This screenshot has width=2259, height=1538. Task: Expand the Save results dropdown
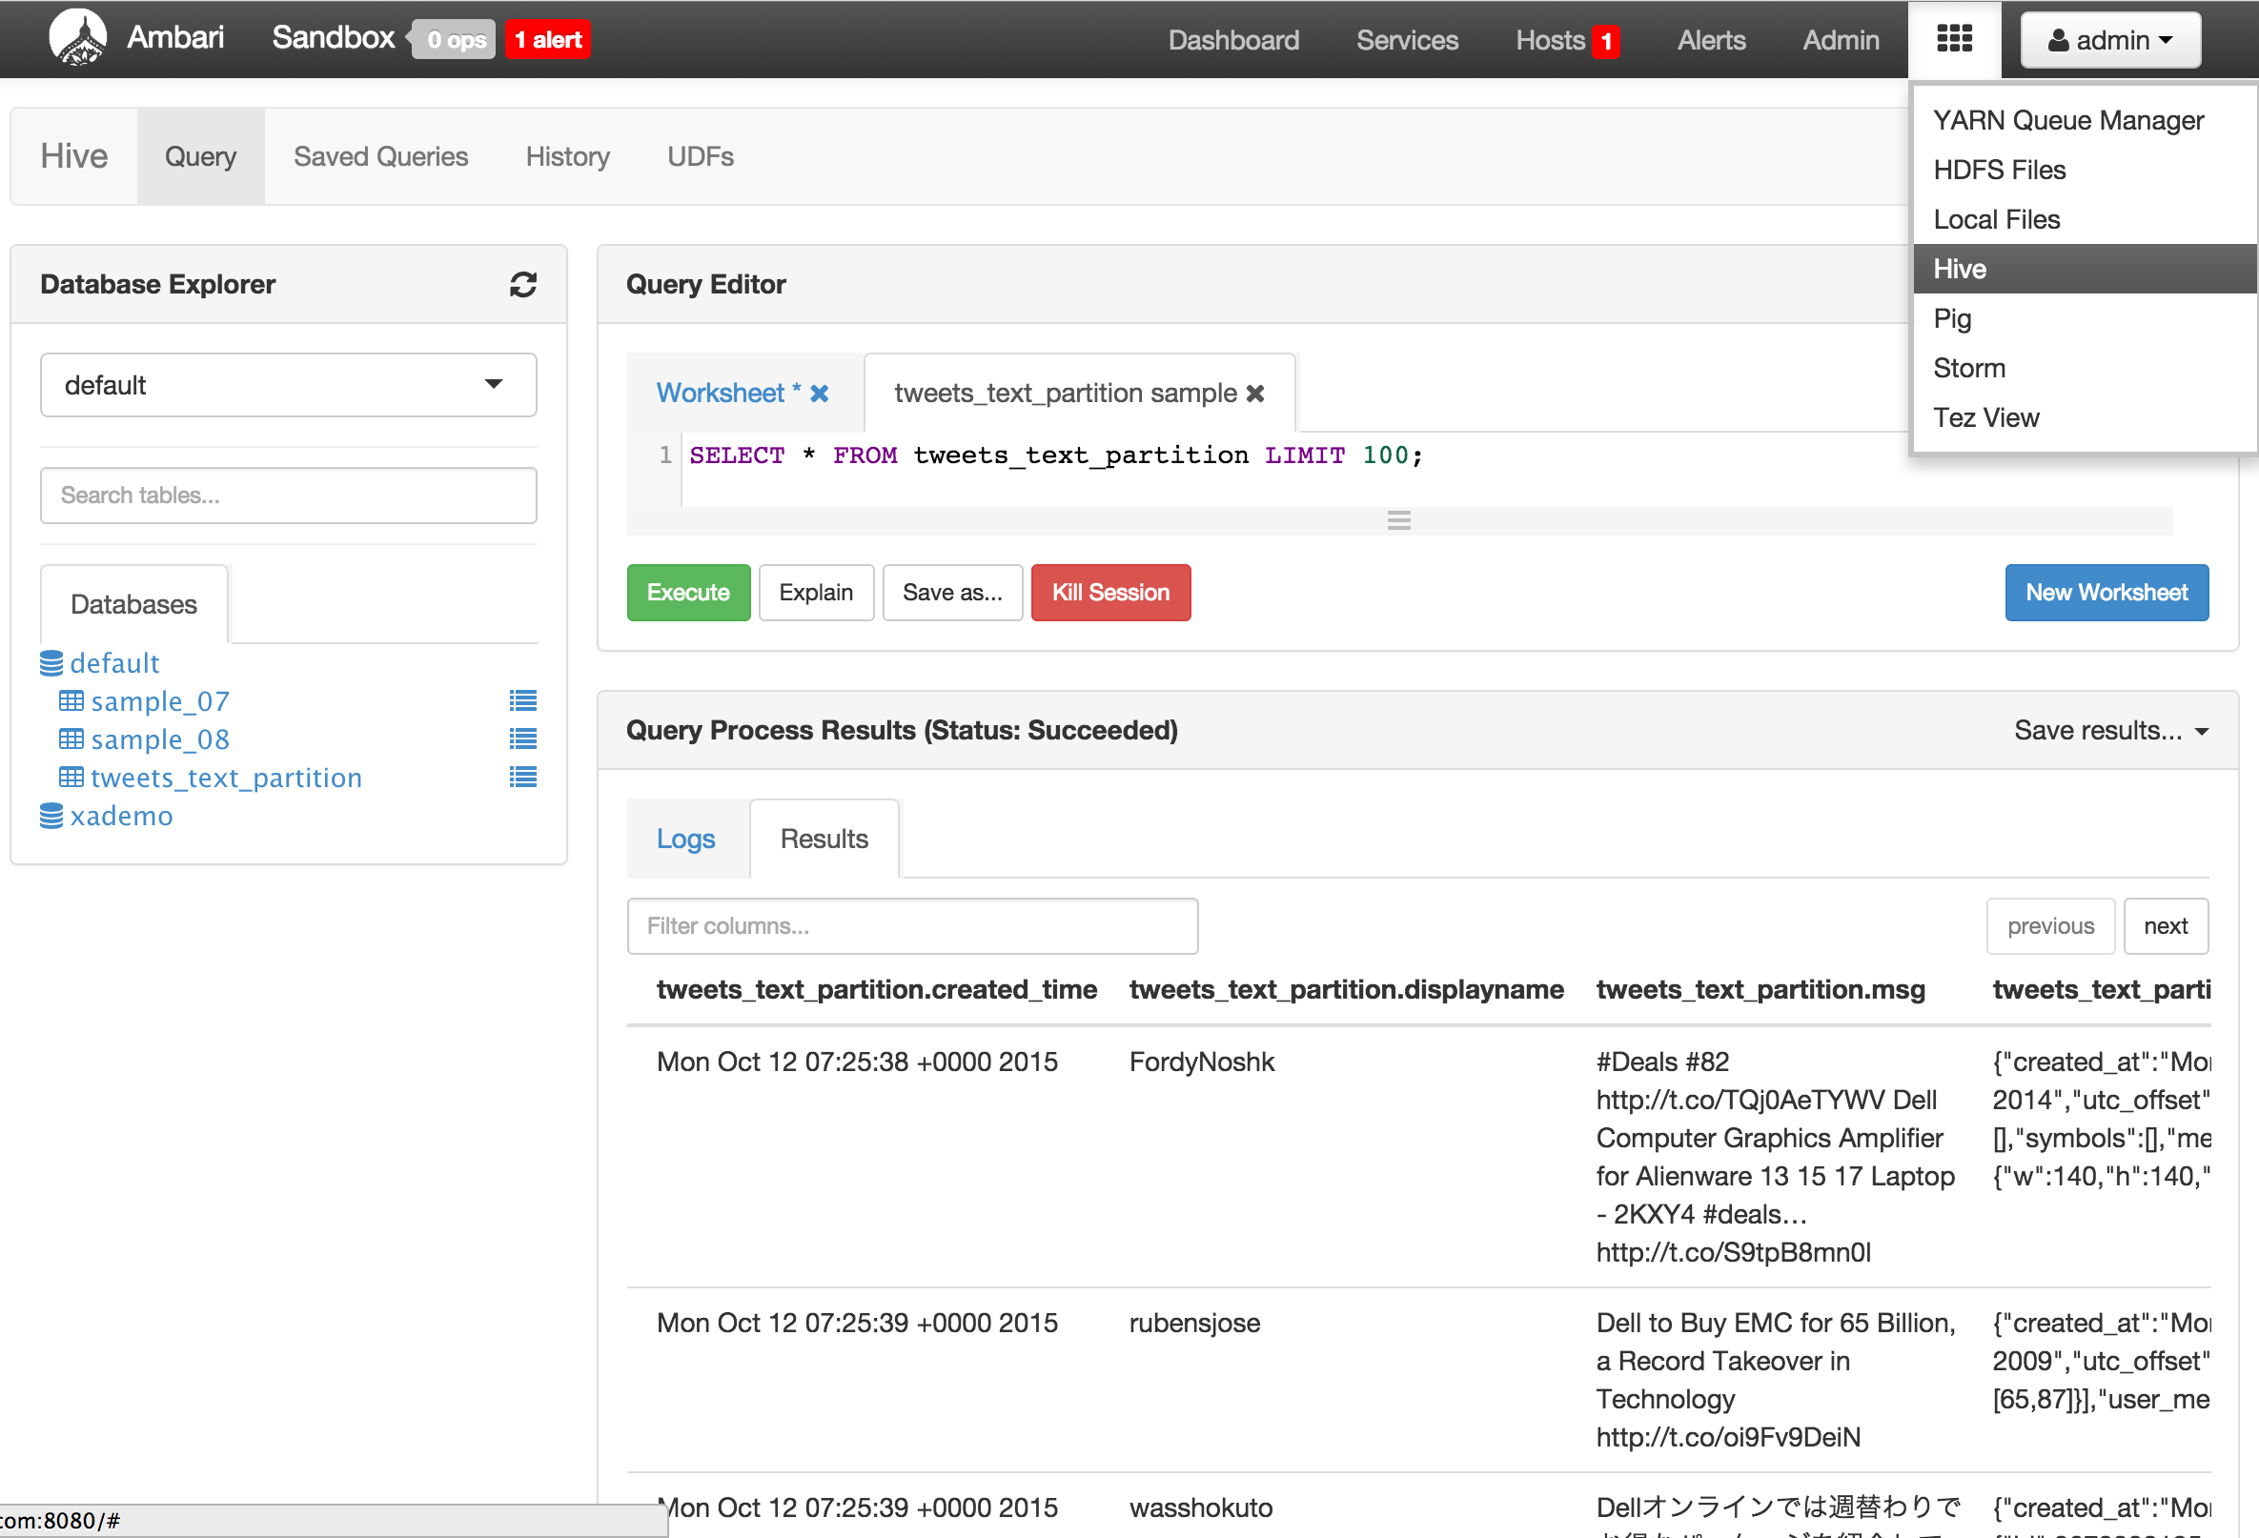point(2110,731)
